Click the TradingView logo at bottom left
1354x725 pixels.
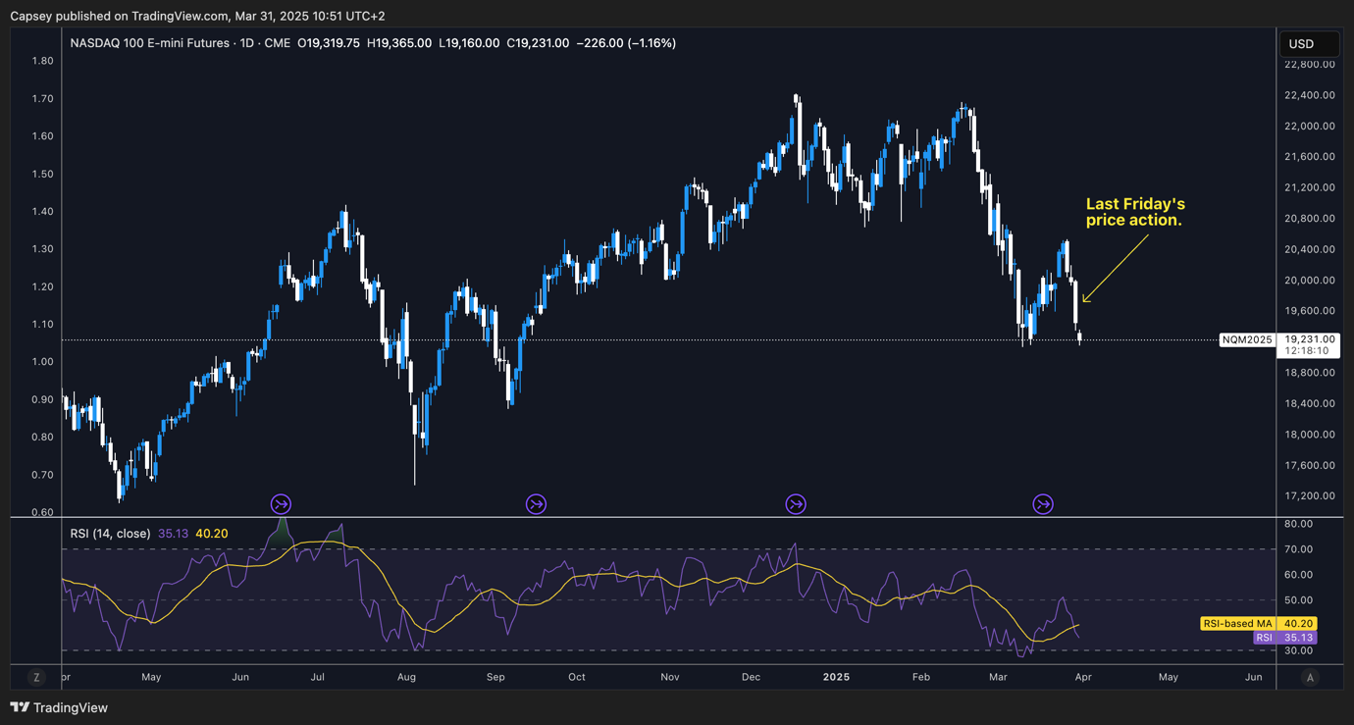(x=59, y=707)
